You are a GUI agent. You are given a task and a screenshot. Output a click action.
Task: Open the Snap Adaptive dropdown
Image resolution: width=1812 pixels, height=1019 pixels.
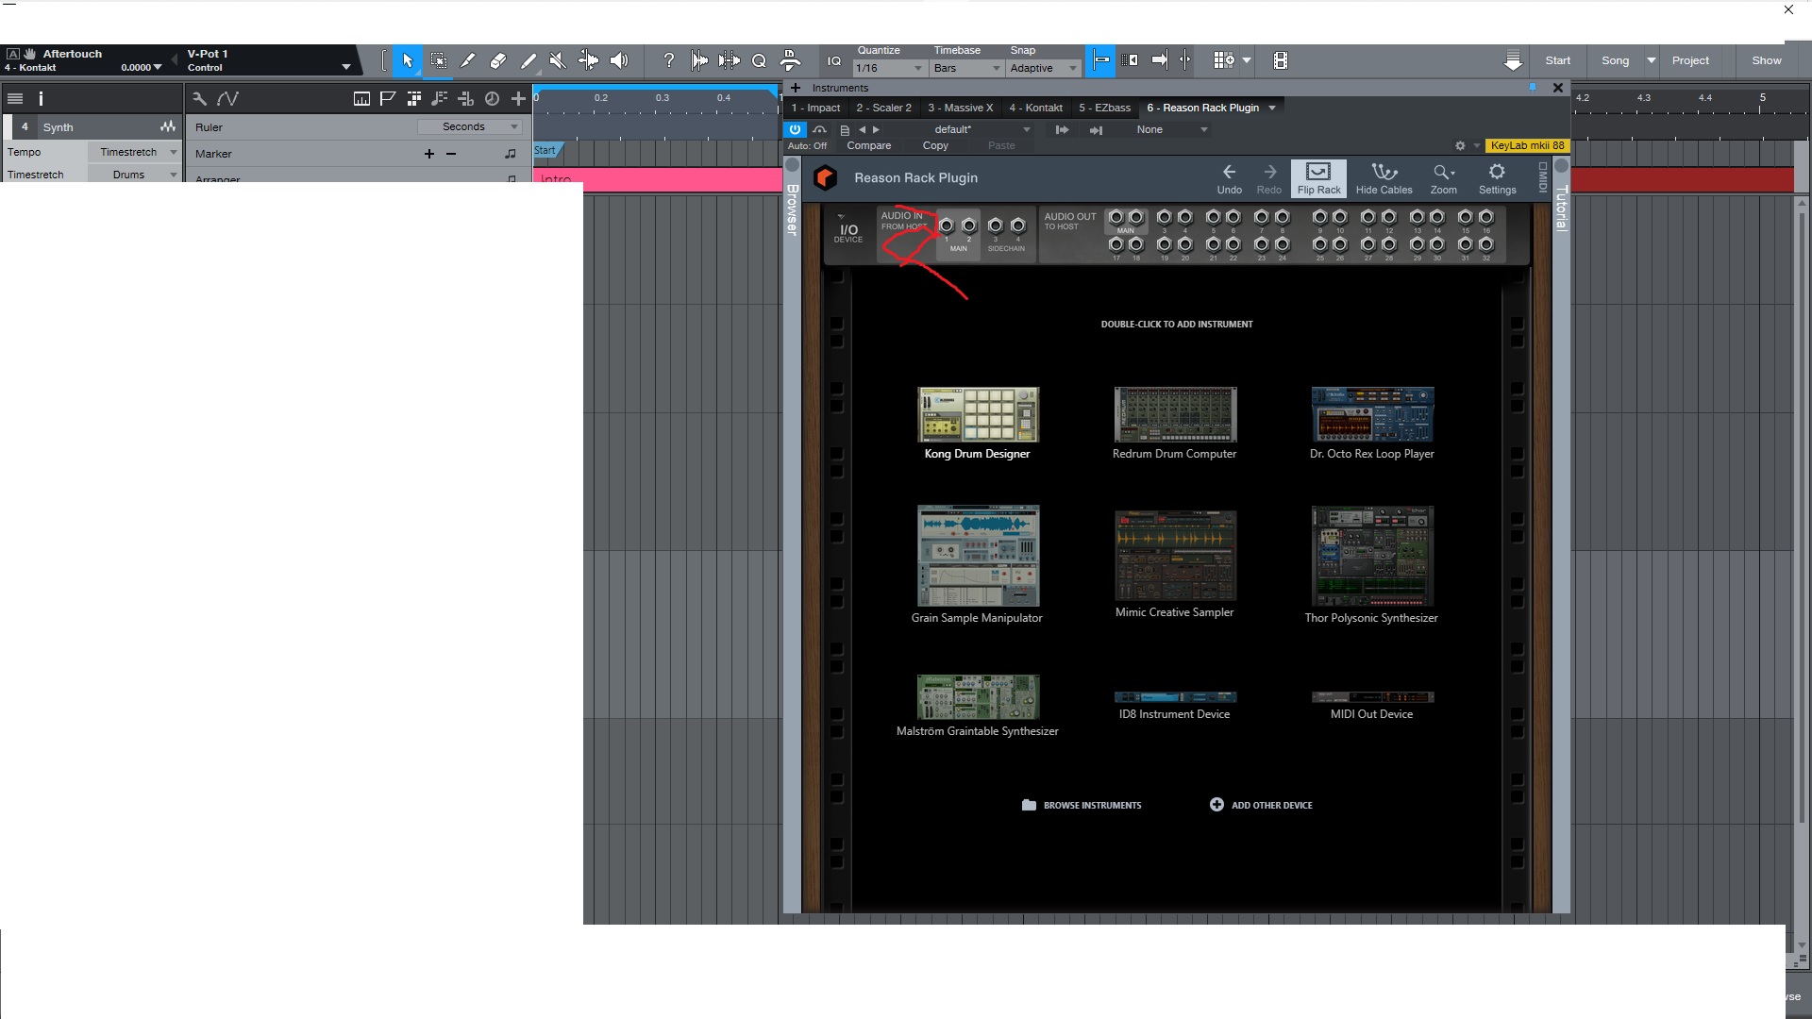coord(1044,68)
